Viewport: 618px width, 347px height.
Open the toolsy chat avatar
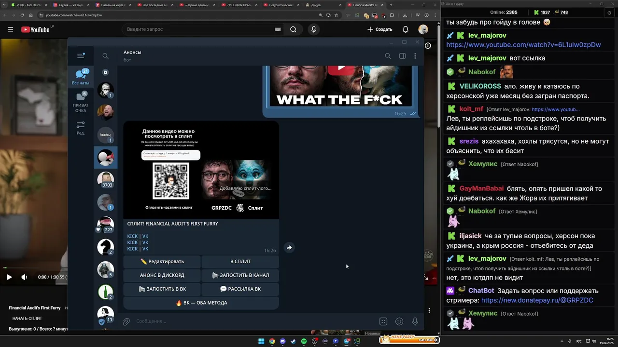pos(105,135)
